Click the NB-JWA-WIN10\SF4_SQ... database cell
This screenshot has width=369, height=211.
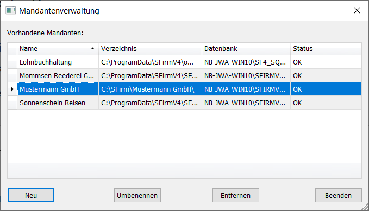[246, 62]
